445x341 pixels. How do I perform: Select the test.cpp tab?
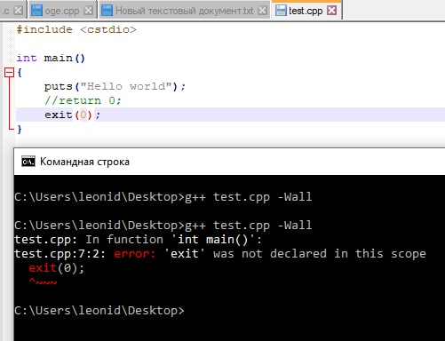coord(306,11)
